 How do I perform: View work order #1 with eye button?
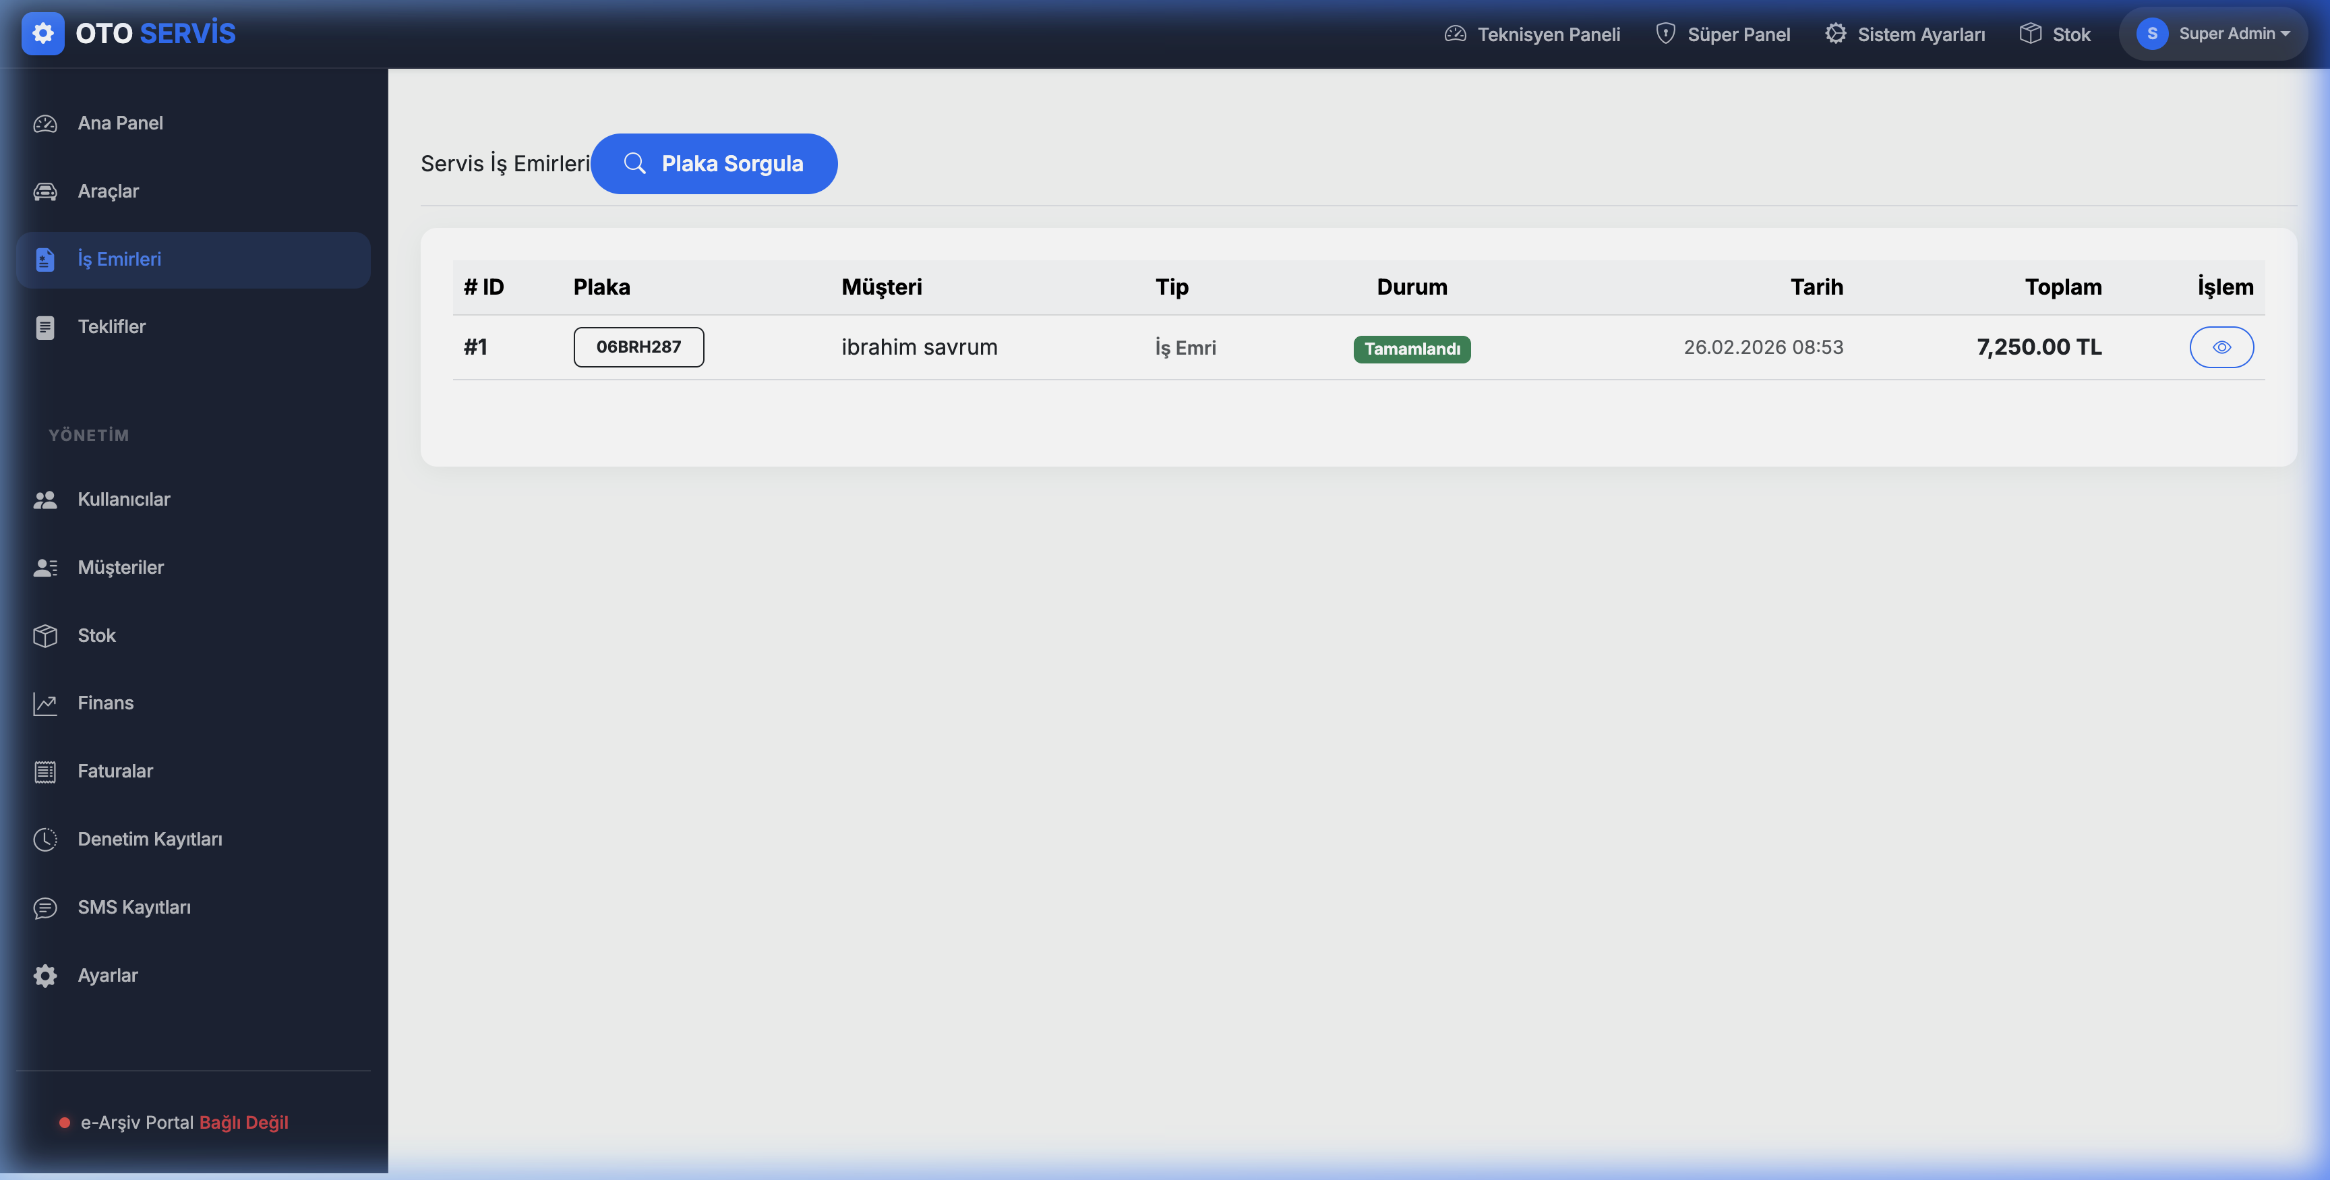tap(2221, 347)
